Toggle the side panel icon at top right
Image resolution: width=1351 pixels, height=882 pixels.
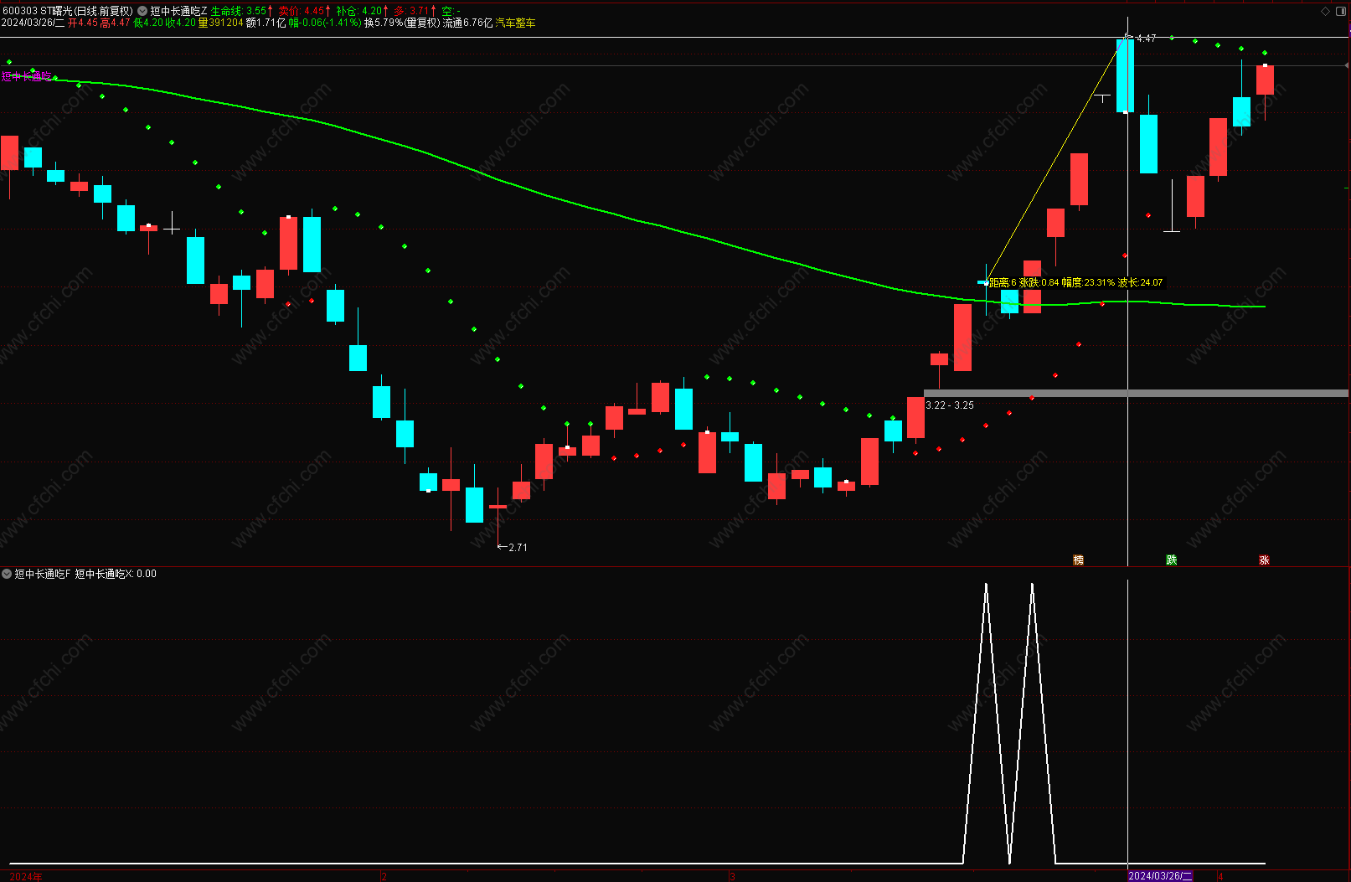tap(1341, 11)
